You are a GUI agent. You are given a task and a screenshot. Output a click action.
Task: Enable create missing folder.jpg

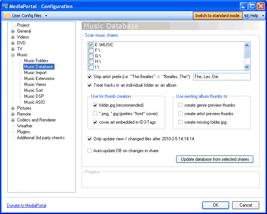(x=180, y=122)
